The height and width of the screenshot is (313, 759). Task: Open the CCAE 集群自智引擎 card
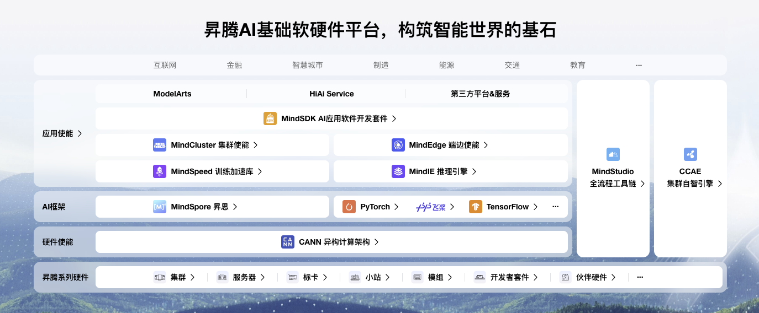pos(691,169)
